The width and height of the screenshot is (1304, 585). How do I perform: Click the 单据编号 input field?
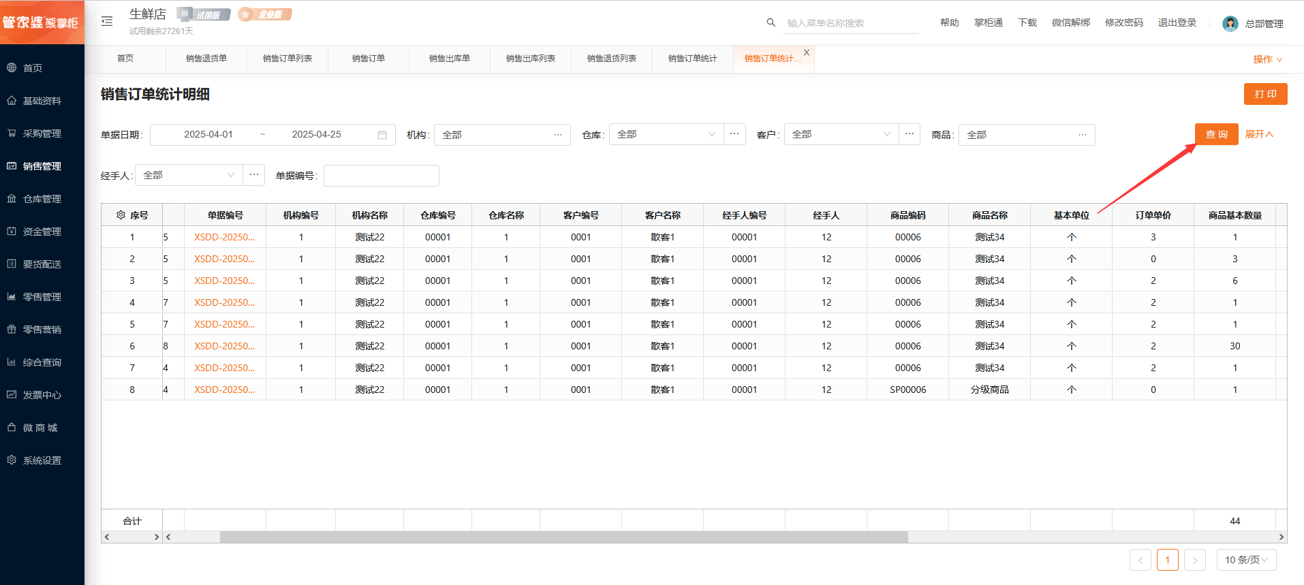click(381, 176)
